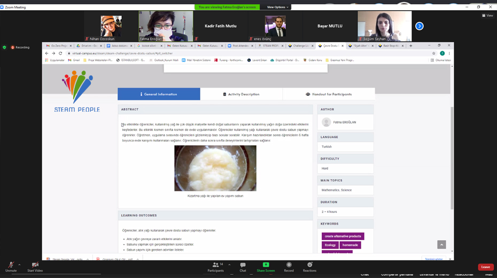This screenshot has width=497, height=278.
Task: Click the STEAM PEOPLE logo
Action: 77,91
